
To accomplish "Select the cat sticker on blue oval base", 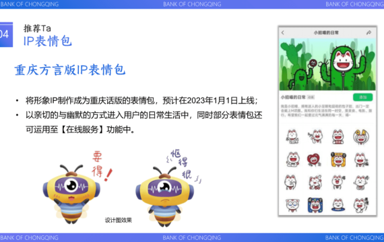I will click(338, 205).
